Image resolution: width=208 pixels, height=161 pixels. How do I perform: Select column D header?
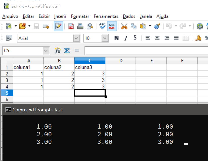click(121, 61)
